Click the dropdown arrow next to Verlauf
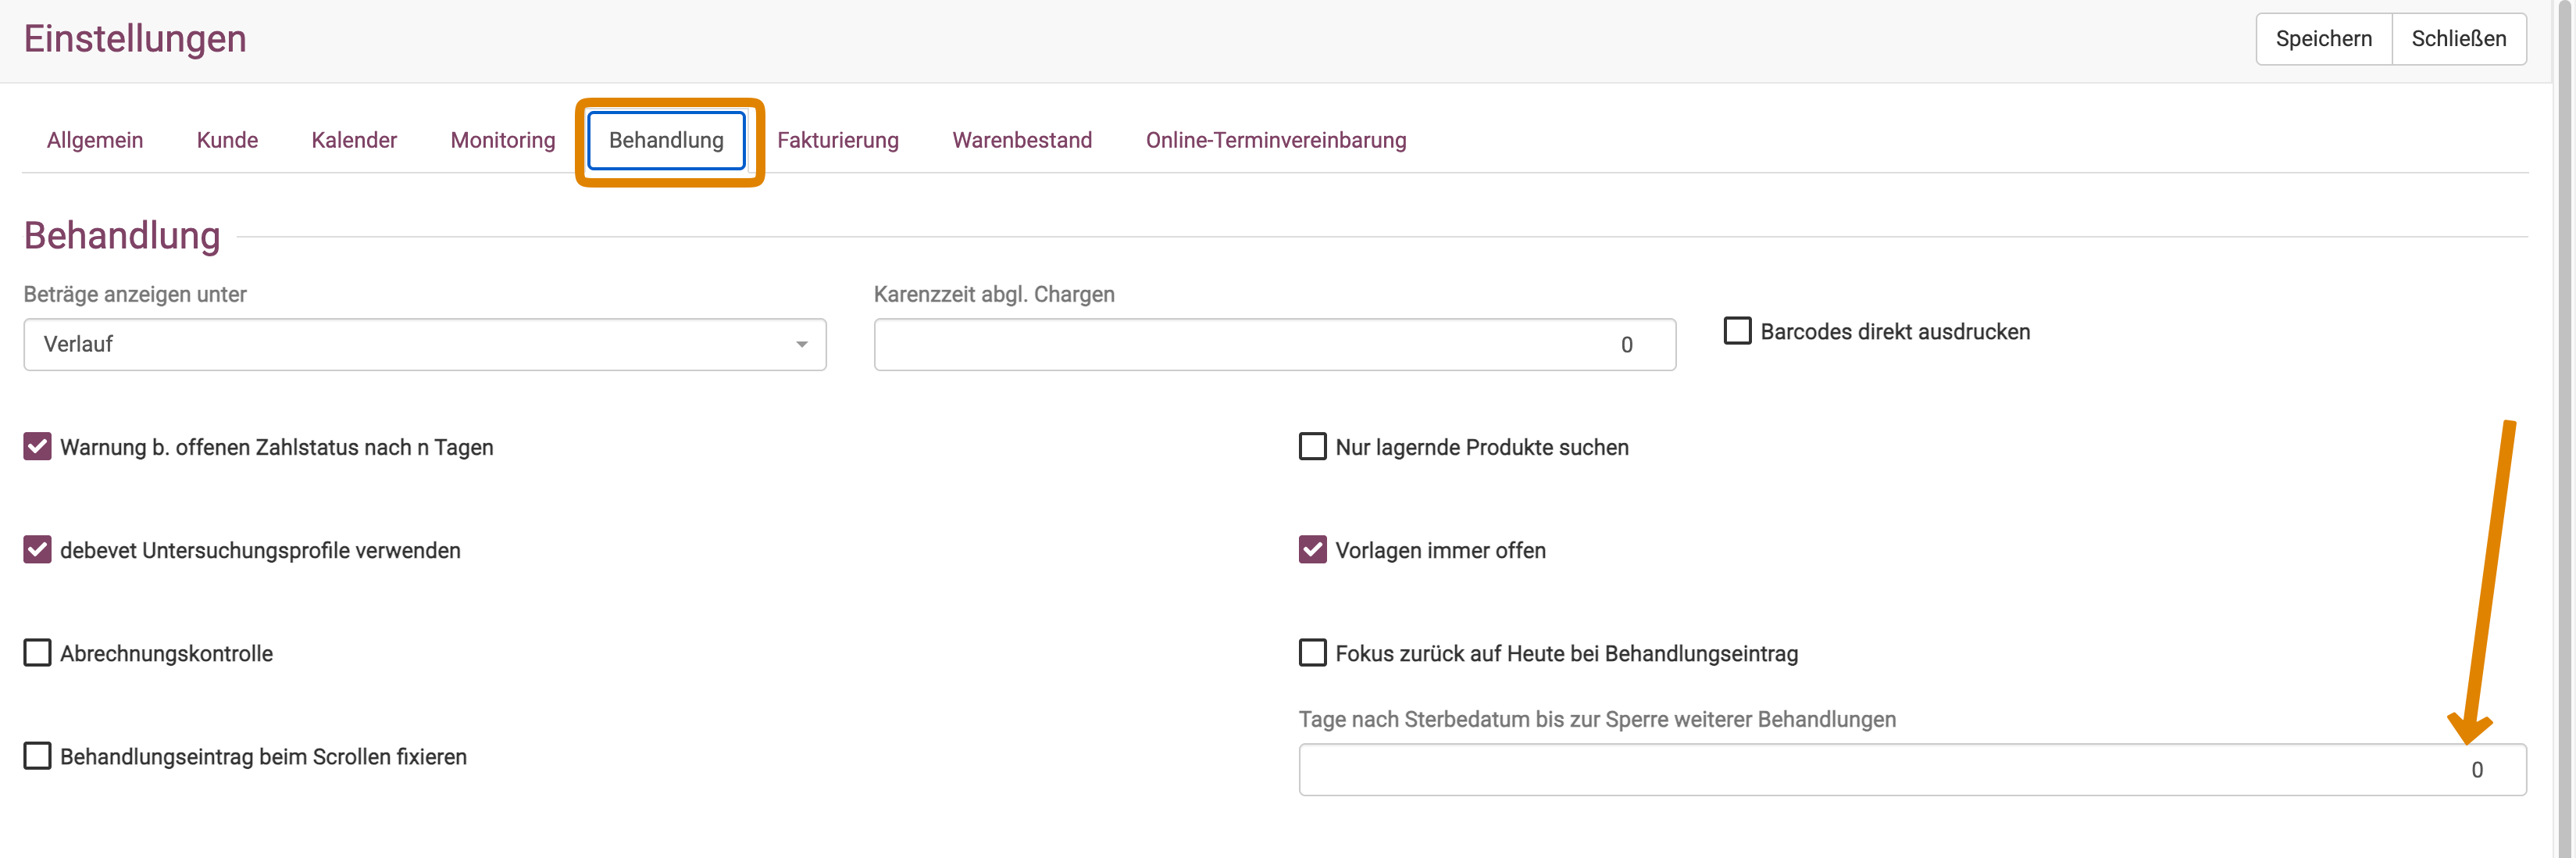Image resolution: width=2576 pixels, height=858 pixels. click(802, 345)
